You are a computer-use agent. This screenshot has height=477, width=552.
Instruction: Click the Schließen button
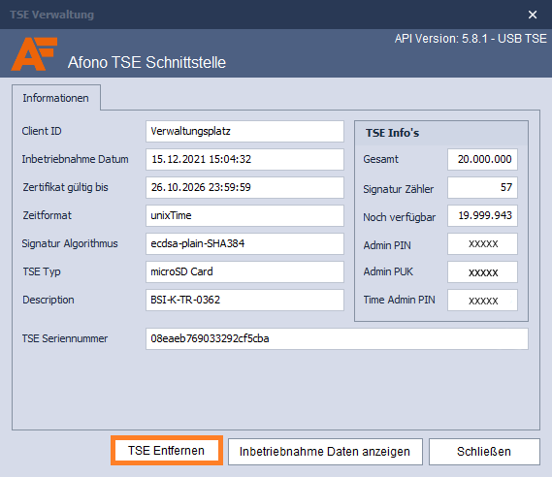484,452
